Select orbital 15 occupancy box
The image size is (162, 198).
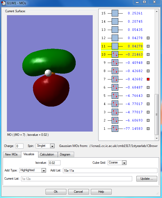115,13
